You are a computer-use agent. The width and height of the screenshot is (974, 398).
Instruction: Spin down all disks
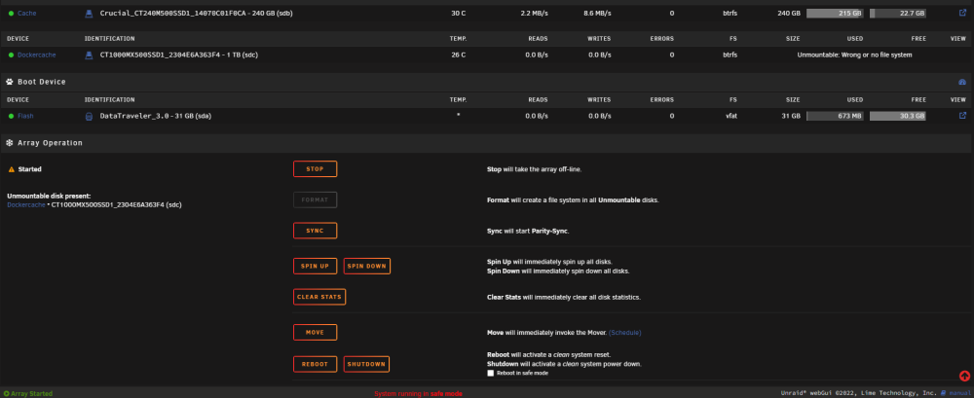click(366, 266)
